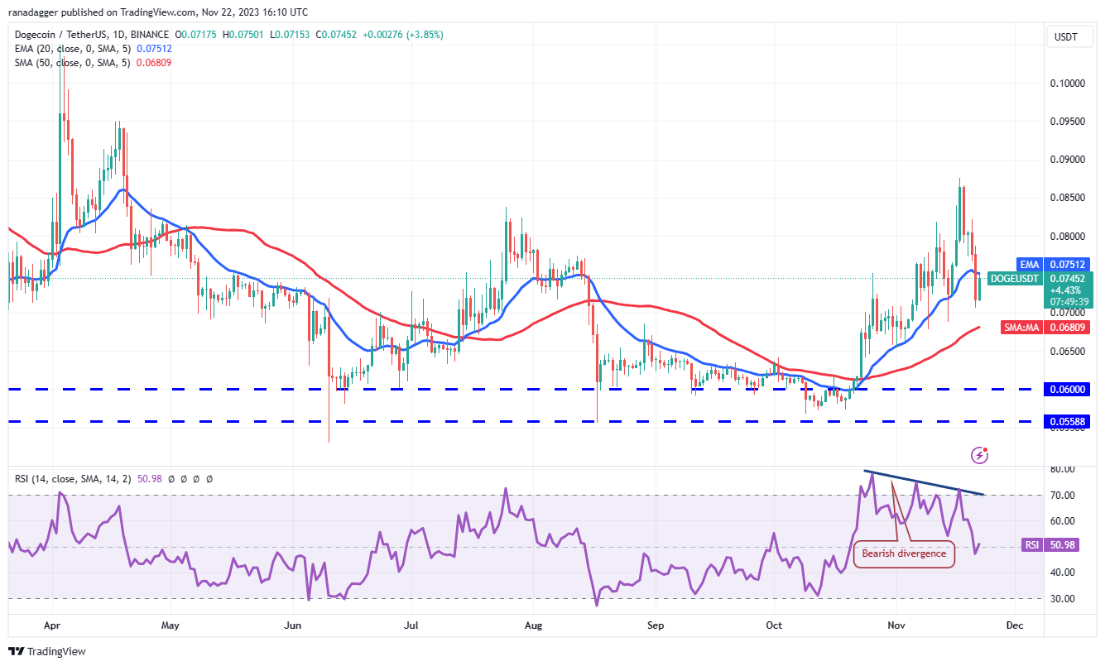
Task: Click the Nov label on time axis
Action: tap(896, 625)
